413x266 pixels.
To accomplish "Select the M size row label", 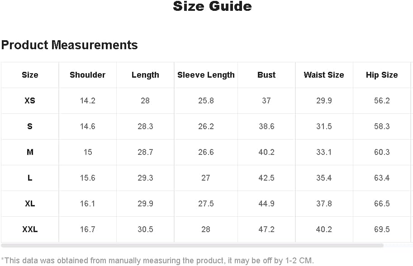I will point(30,152).
